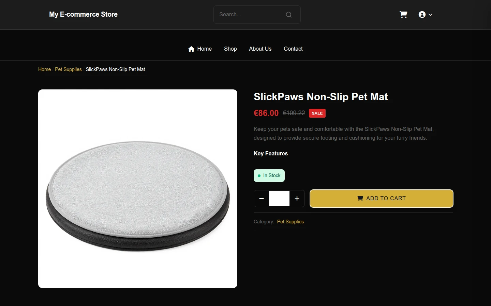Focus the Search input field
491x306 pixels.
point(251,15)
